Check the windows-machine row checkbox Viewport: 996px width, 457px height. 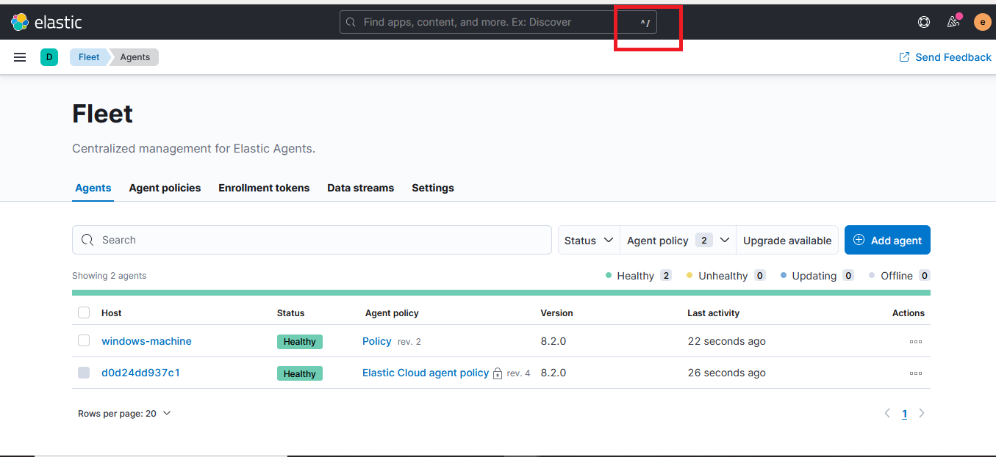[x=84, y=341]
